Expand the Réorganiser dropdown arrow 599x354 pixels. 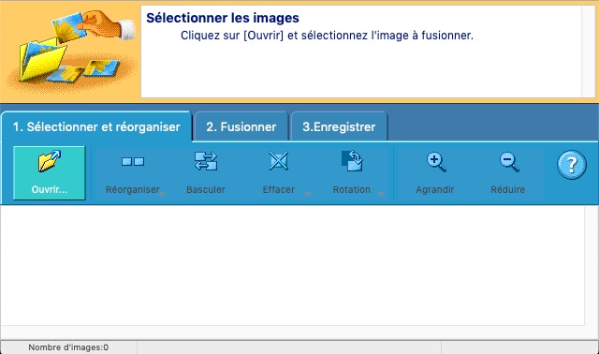162,194
